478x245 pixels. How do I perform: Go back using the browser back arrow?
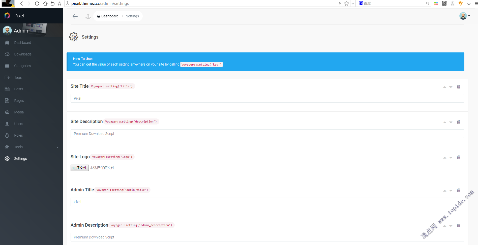(x=22, y=4)
